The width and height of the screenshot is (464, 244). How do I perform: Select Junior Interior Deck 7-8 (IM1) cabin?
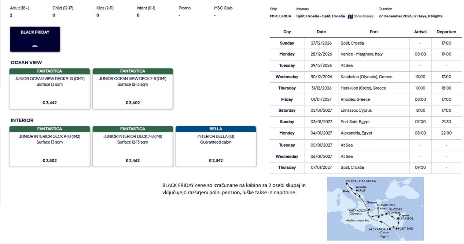[x=133, y=146]
